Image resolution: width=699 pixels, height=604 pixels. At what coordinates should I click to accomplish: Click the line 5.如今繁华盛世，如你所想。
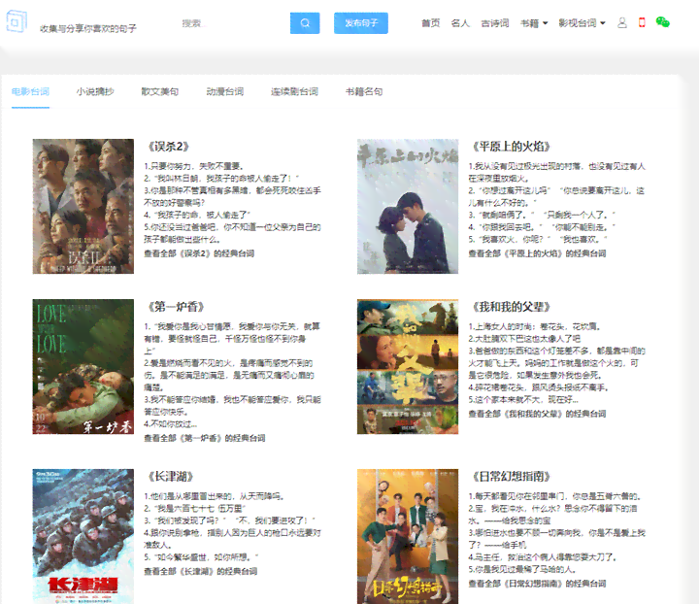[x=202, y=557]
